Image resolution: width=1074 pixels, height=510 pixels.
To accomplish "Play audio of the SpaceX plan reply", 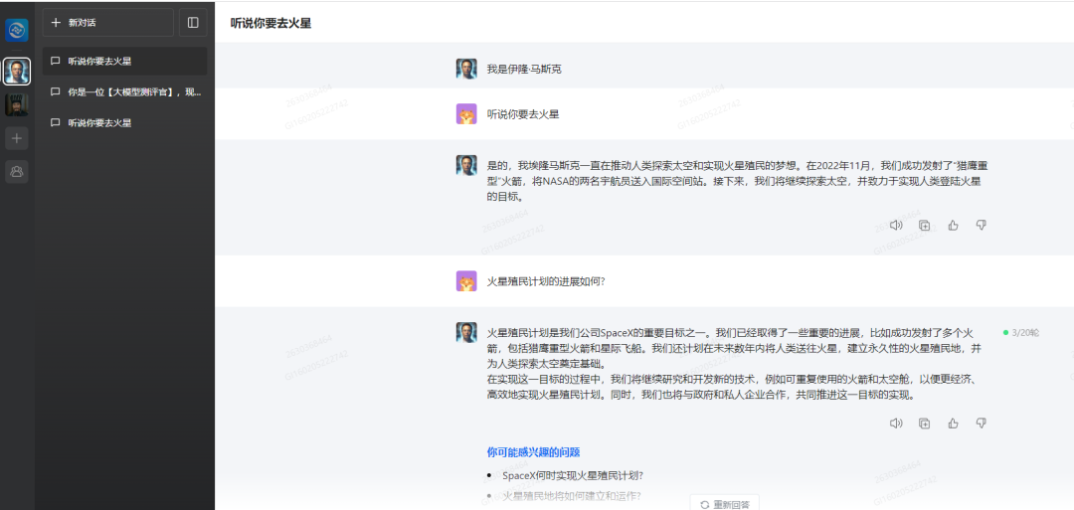I will coord(895,424).
